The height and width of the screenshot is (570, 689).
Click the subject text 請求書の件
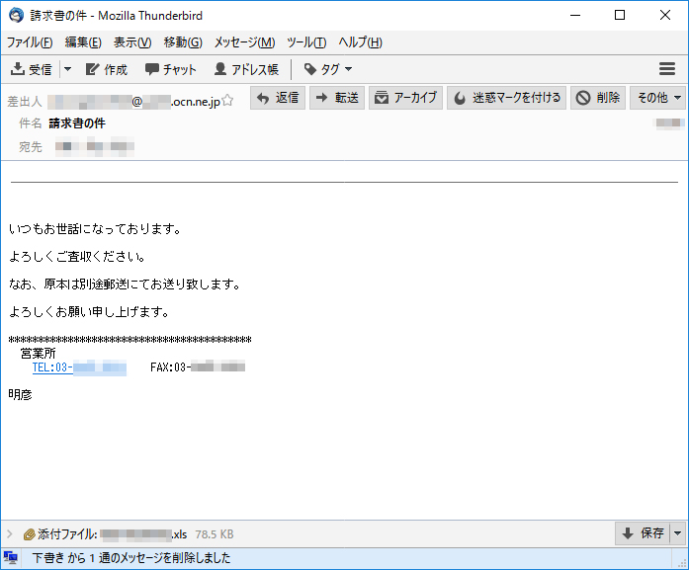point(77,123)
